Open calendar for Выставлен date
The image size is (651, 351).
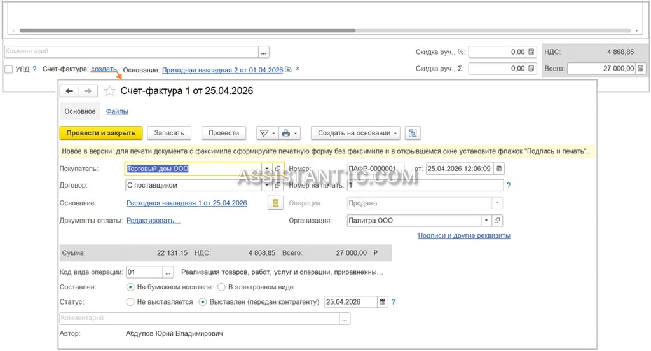[382, 302]
